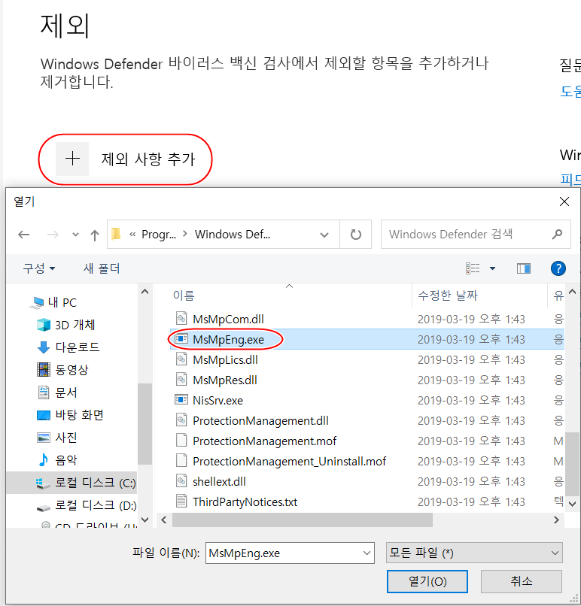This screenshot has height=606, width=581.
Task: Open 문서 folder in sidebar
Action: (x=57, y=392)
